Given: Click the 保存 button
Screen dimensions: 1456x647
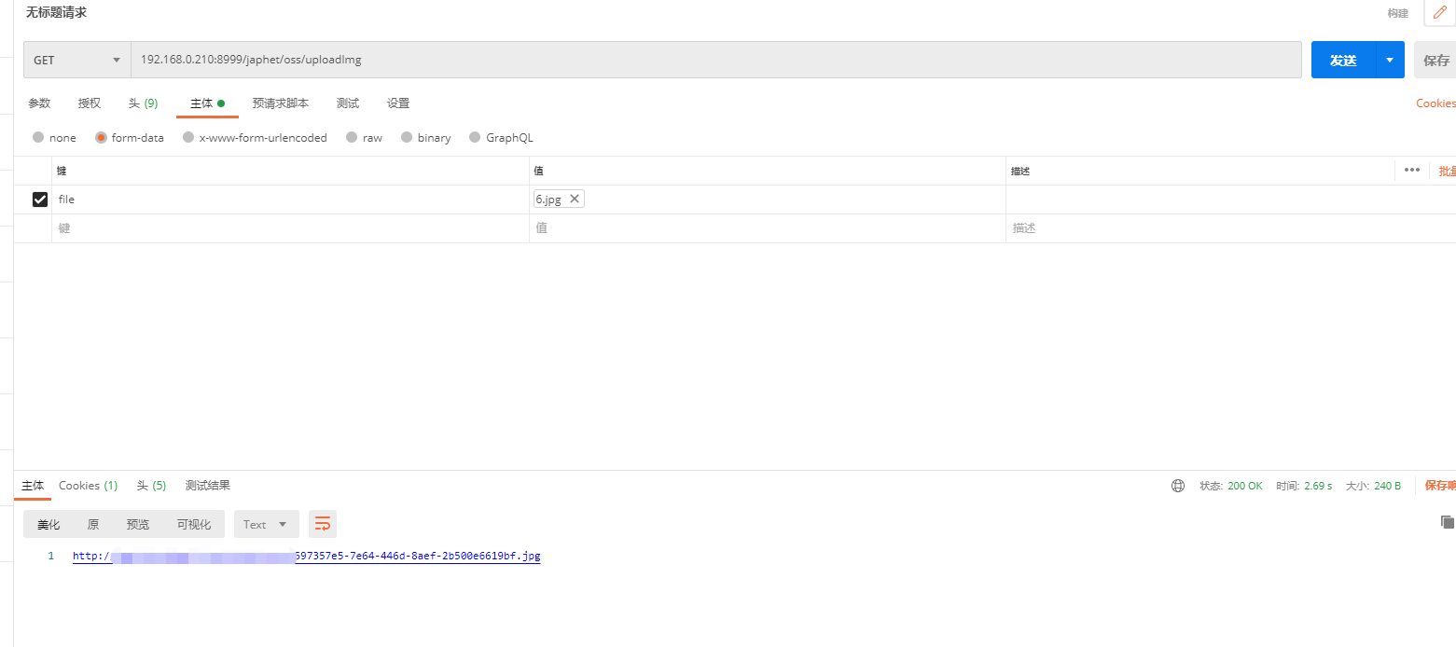Looking at the screenshot, I should [x=1436, y=60].
